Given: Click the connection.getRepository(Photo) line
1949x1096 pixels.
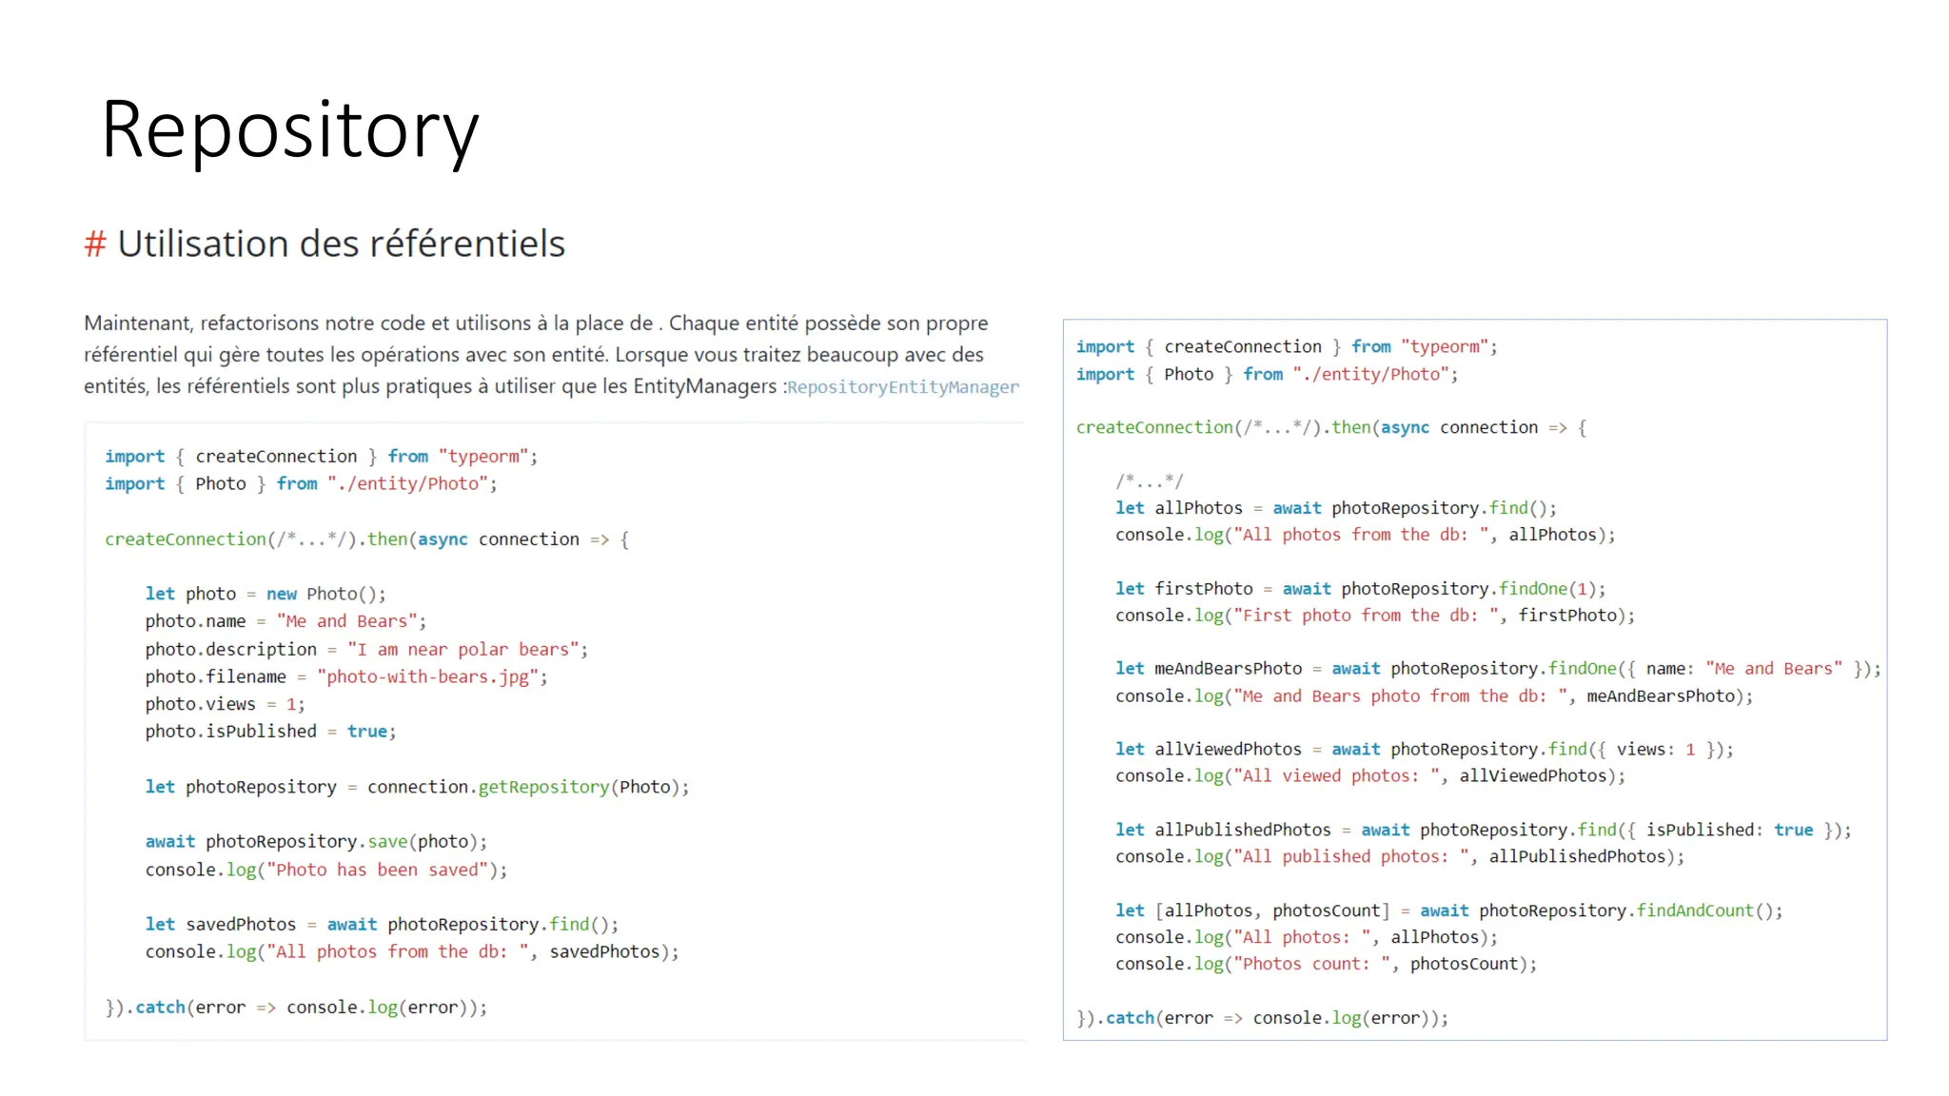Looking at the screenshot, I should 417,787.
